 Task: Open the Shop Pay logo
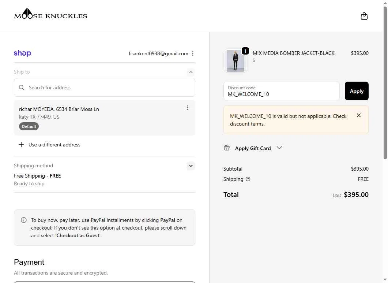coord(23,53)
